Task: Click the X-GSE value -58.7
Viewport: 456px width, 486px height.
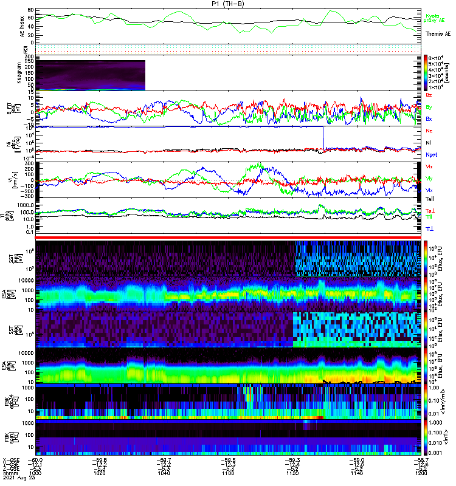Action: [x=421, y=460]
